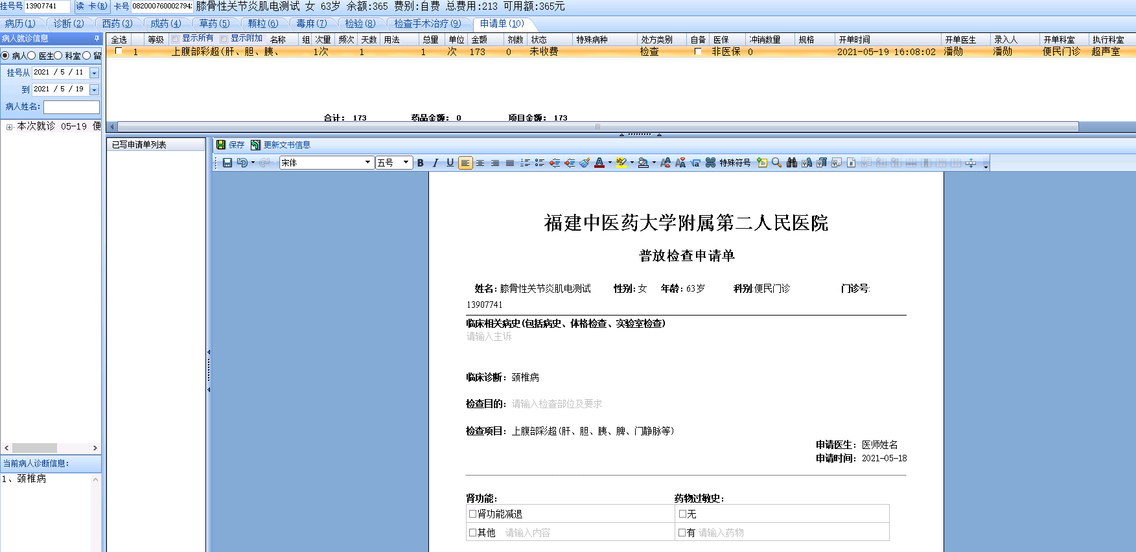
Task: Open the shading color dropdown arrow
Action: 654,163
